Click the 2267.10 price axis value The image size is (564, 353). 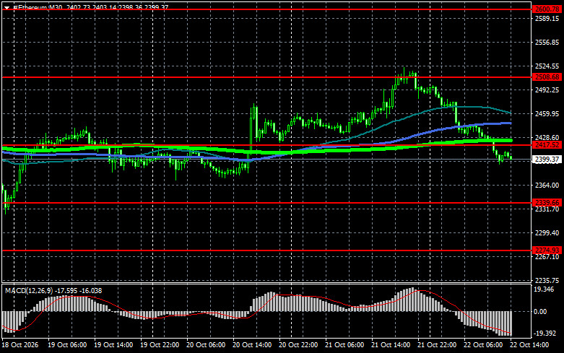coord(547,257)
